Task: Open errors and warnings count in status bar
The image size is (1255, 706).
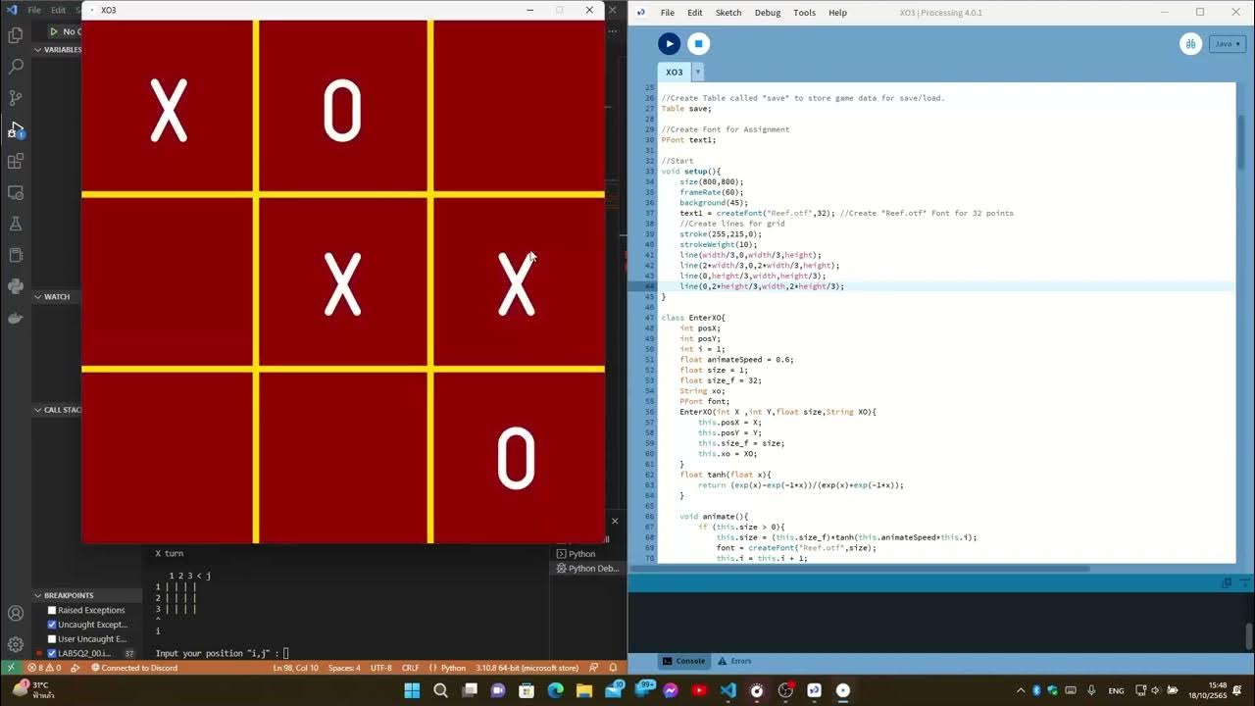Action: [x=44, y=668]
